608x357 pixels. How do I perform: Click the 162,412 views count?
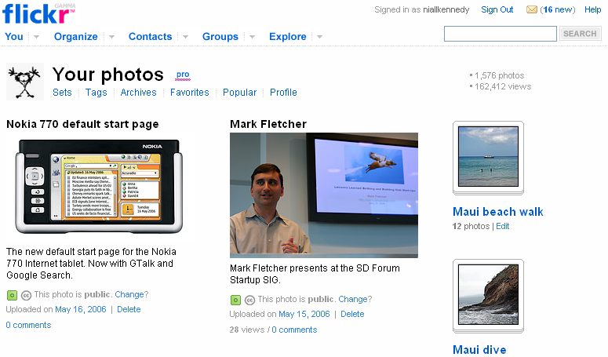pos(503,86)
